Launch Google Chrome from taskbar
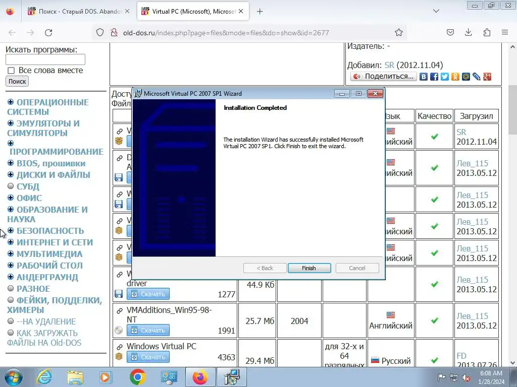 click(x=137, y=377)
